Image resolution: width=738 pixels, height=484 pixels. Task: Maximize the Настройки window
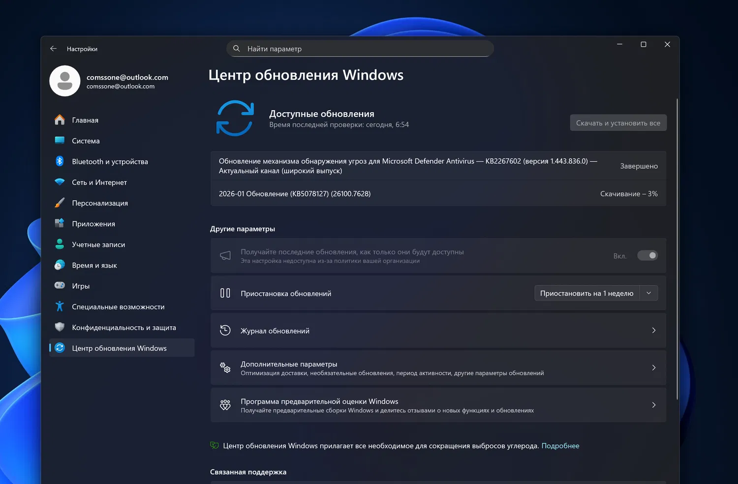tap(644, 44)
